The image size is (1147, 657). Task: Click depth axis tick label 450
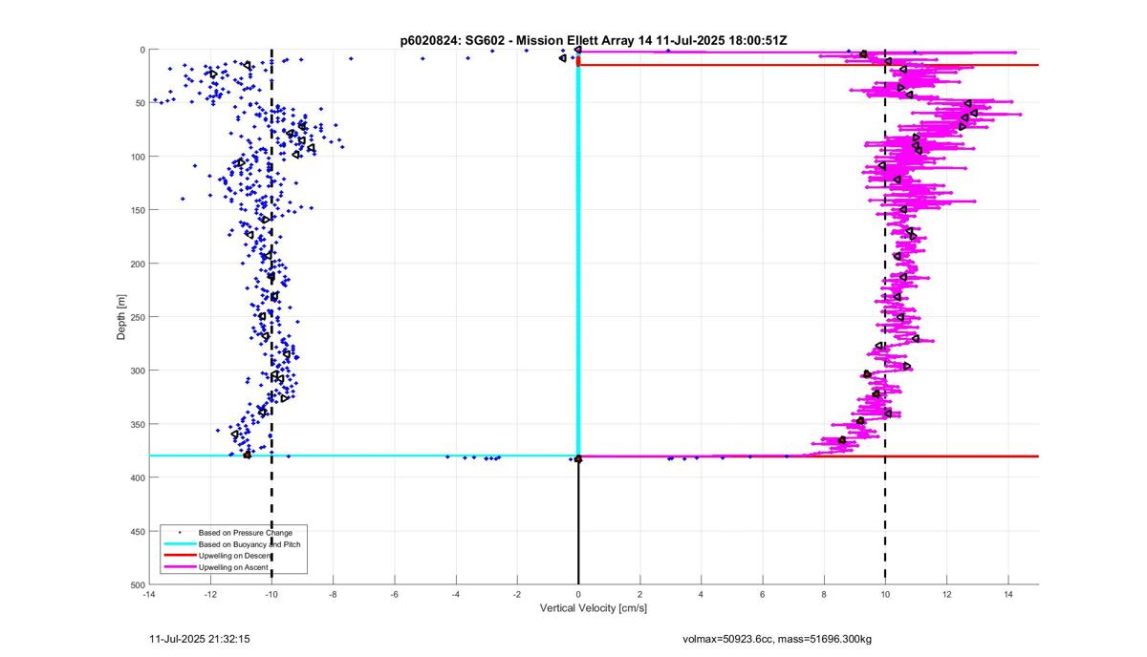tap(137, 531)
